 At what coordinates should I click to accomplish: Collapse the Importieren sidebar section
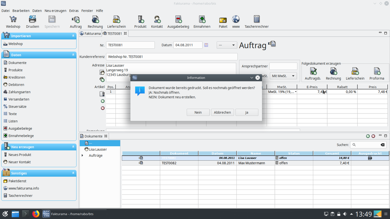pyautogui.click(x=73, y=36)
